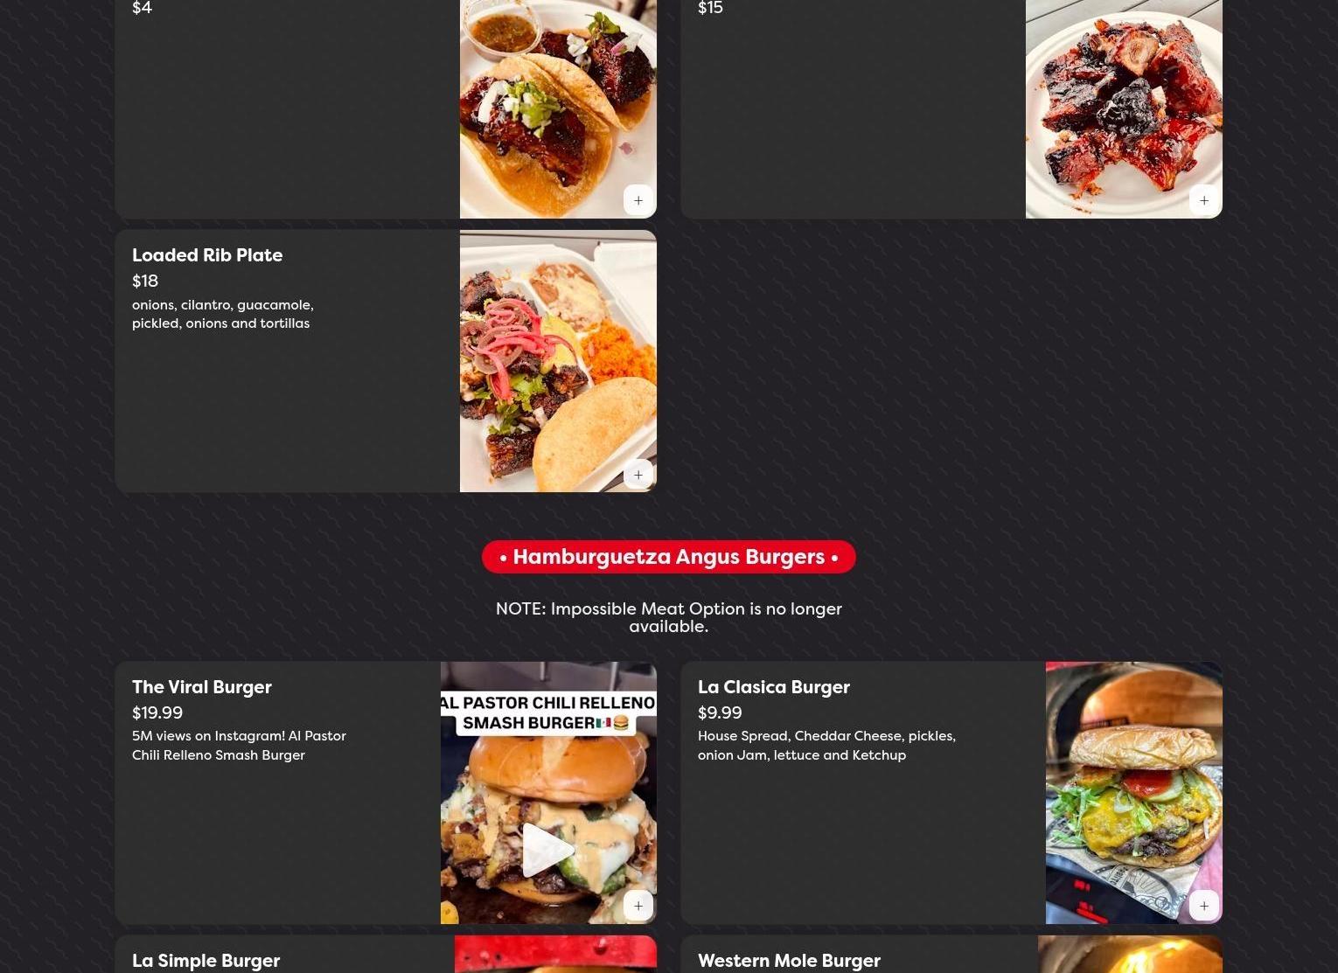View the rib taco photo
The height and width of the screenshot is (973, 1338).
(558, 108)
